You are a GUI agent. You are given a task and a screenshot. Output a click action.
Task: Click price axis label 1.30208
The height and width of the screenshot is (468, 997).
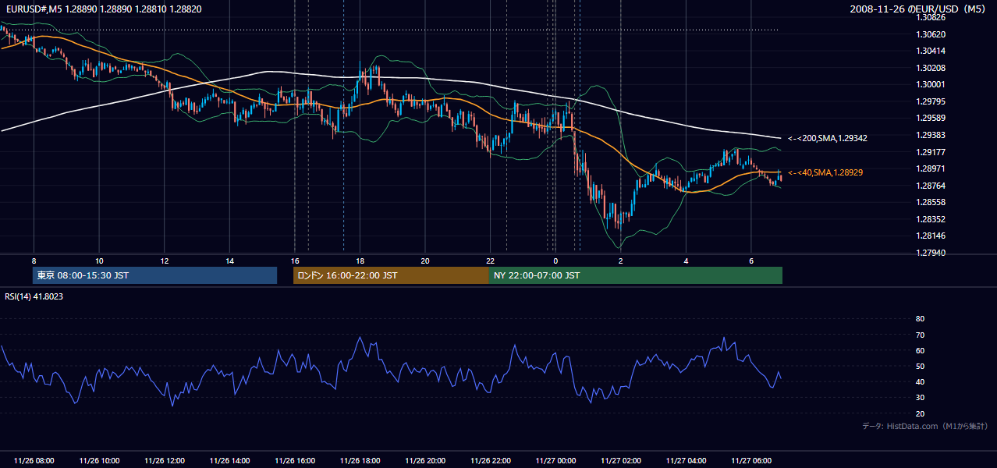(931, 68)
